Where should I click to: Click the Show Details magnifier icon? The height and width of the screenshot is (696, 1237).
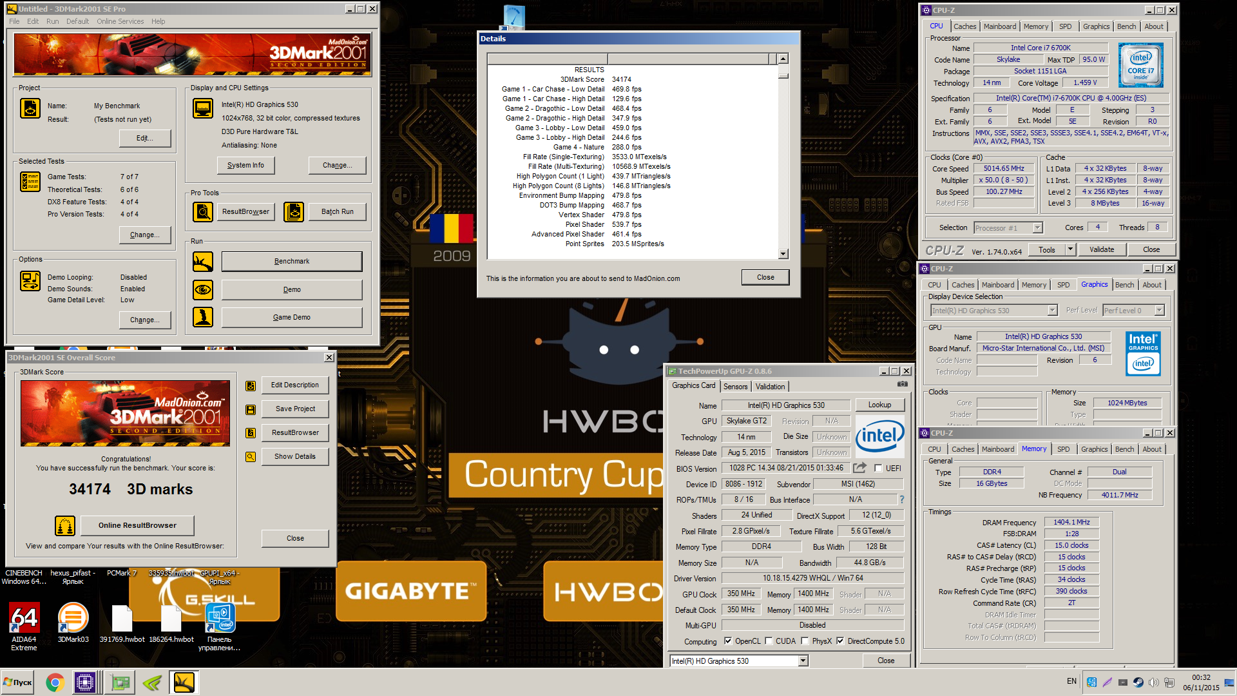click(x=251, y=457)
